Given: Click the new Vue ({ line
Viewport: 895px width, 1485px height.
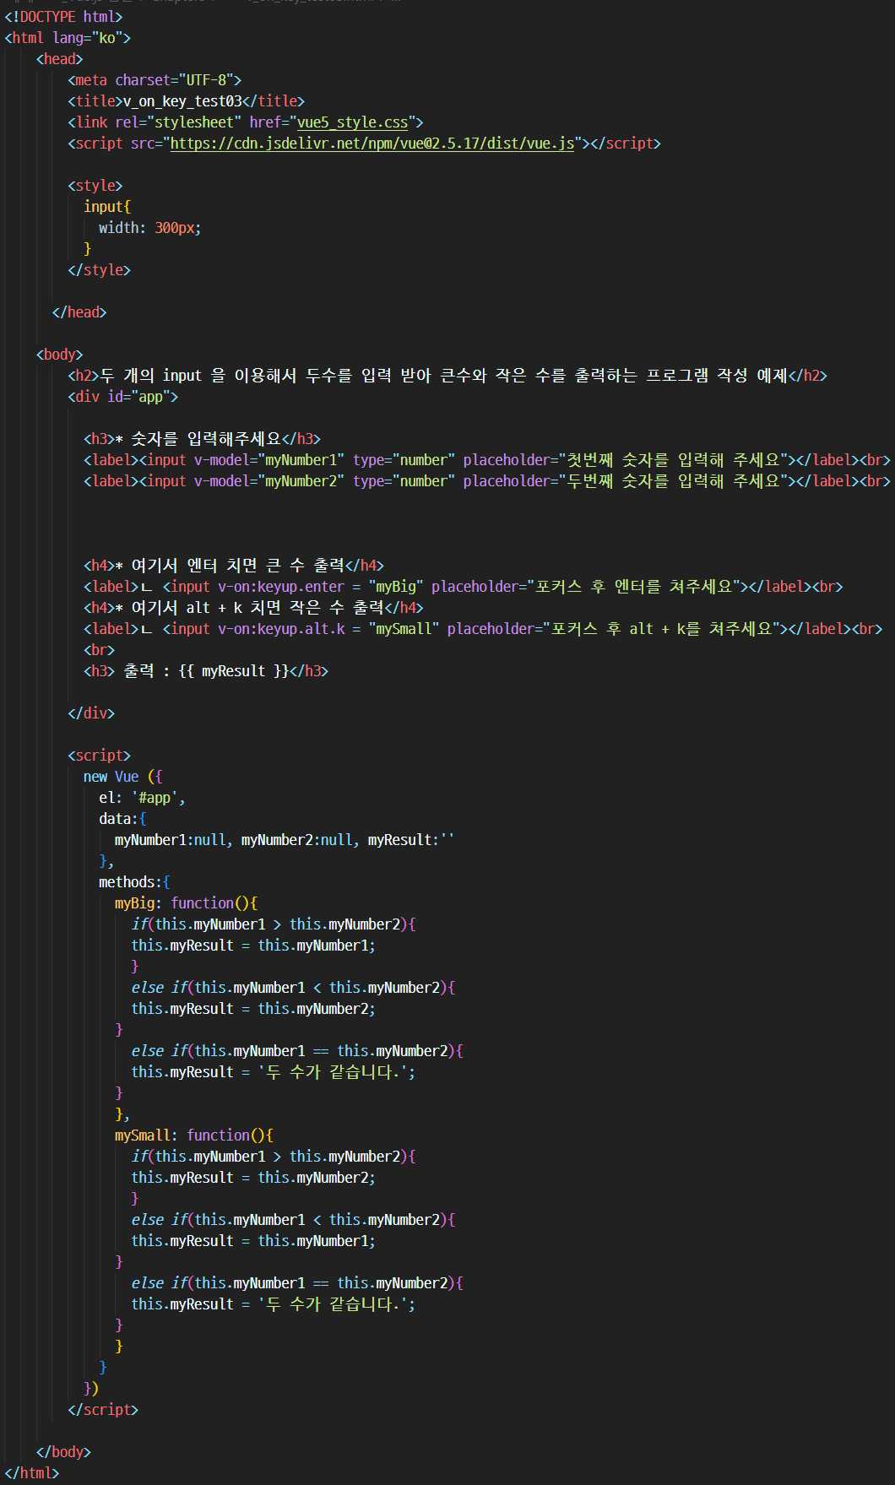Looking at the screenshot, I should [x=123, y=777].
